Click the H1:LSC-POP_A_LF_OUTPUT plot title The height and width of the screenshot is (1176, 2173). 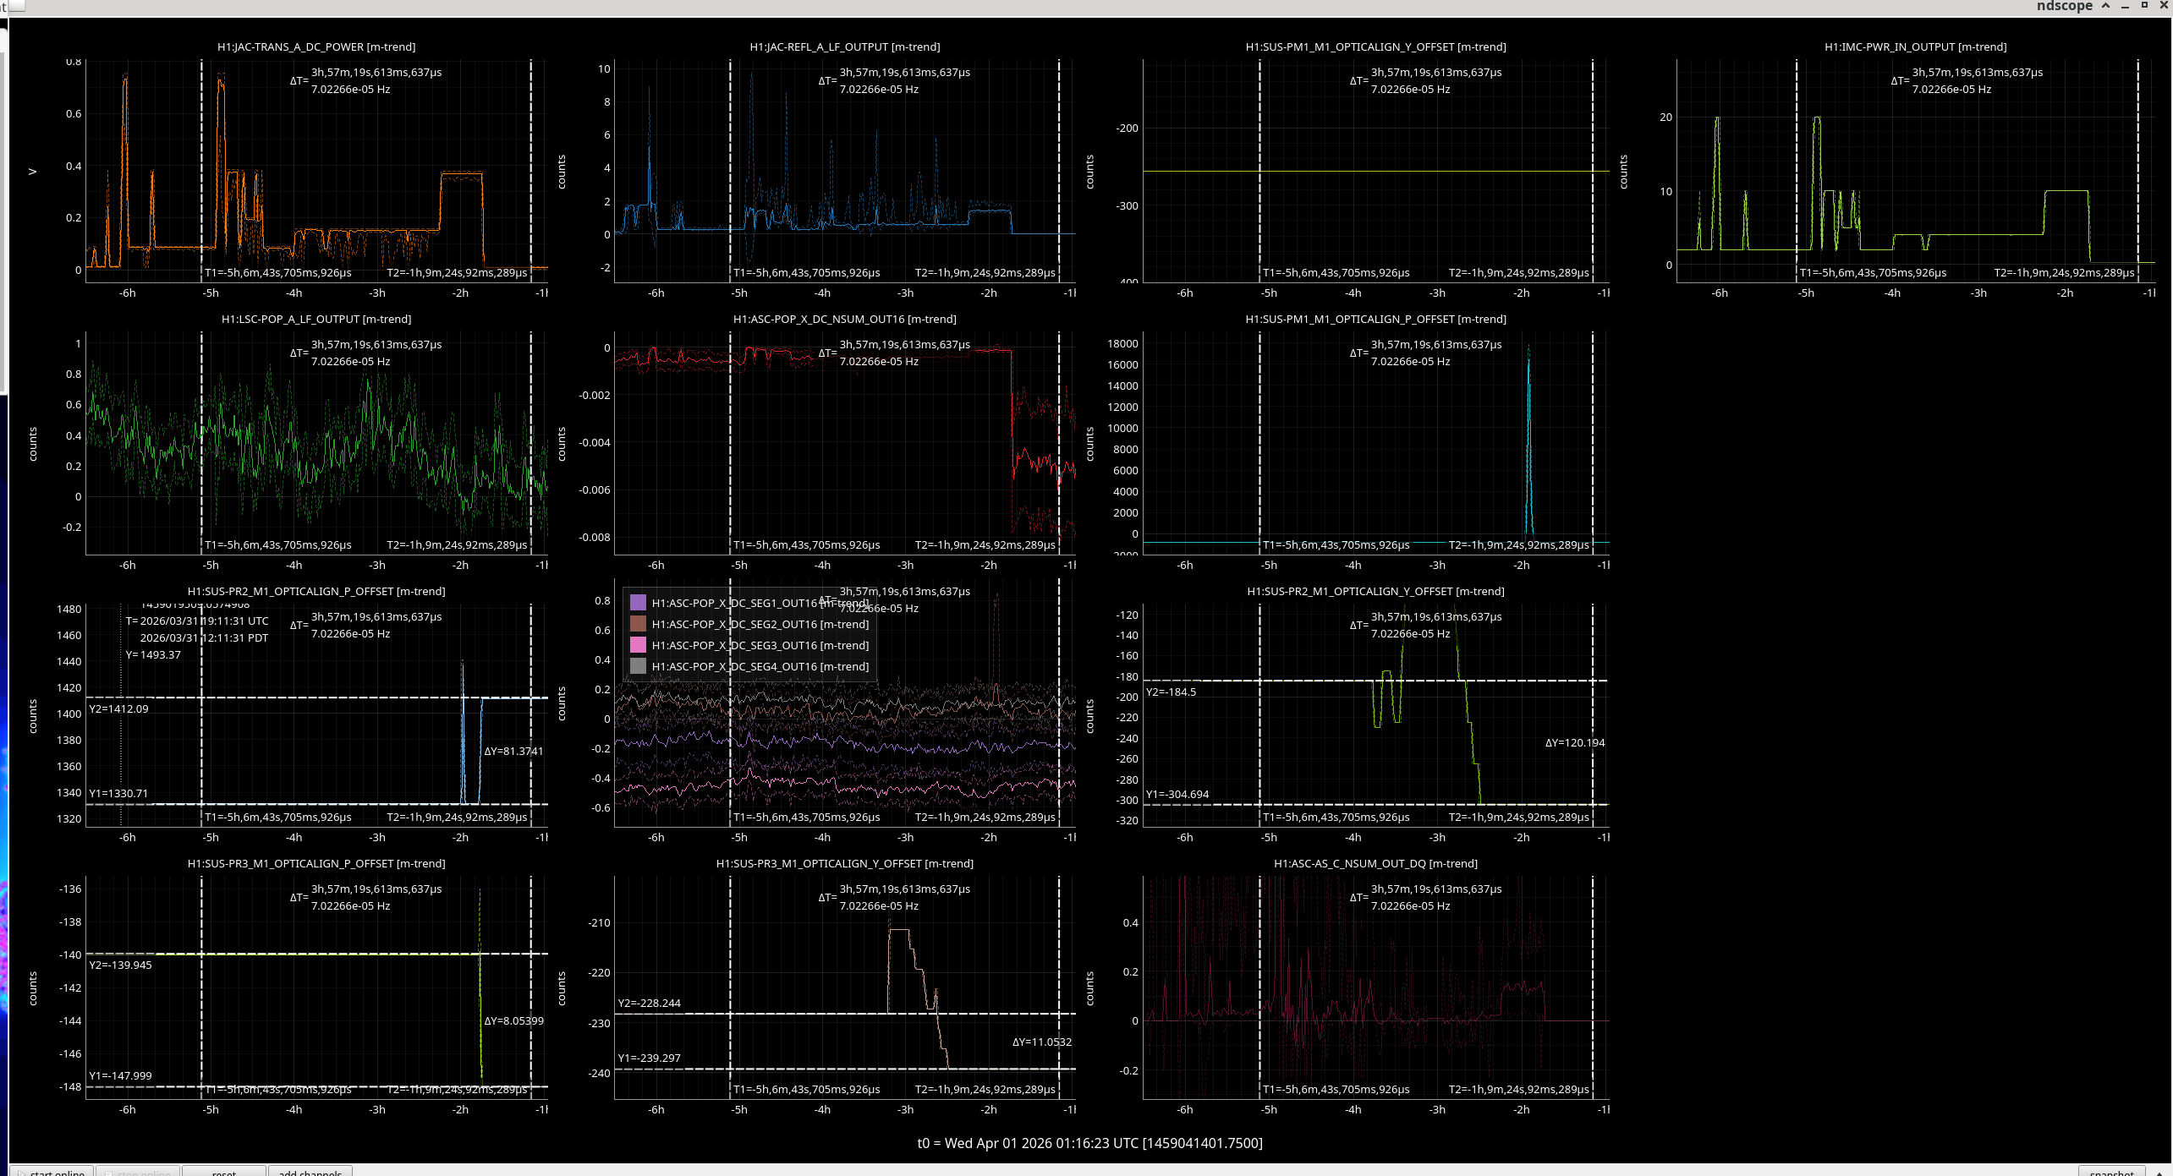click(316, 320)
